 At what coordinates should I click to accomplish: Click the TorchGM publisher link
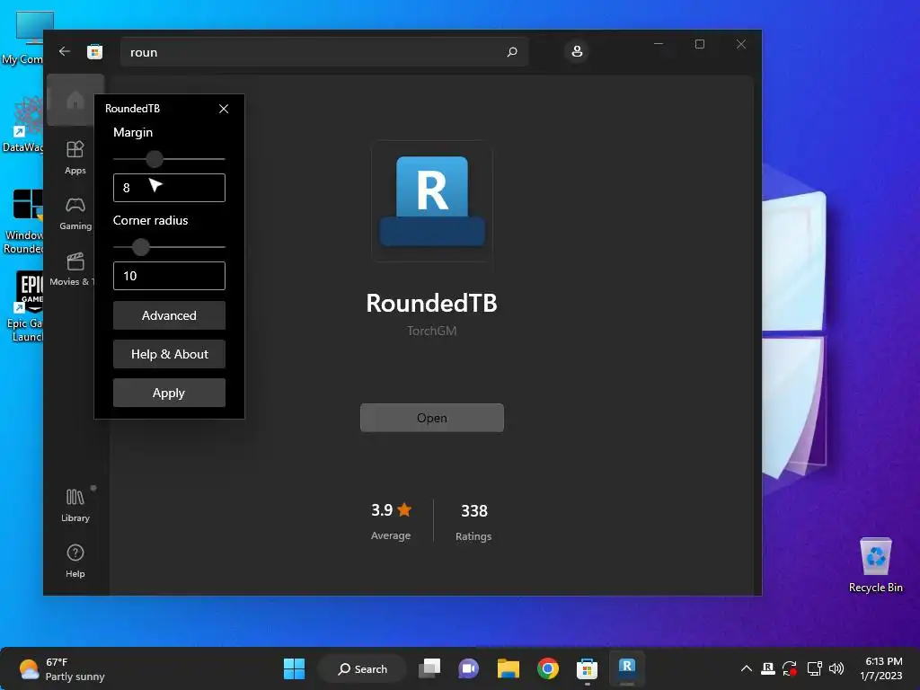(432, 331)
